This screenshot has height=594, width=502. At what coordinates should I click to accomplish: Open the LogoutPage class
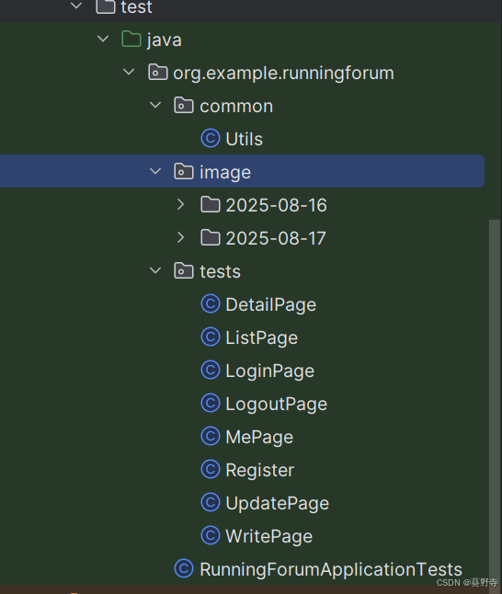pyautogui.click(x=277, y=405)
